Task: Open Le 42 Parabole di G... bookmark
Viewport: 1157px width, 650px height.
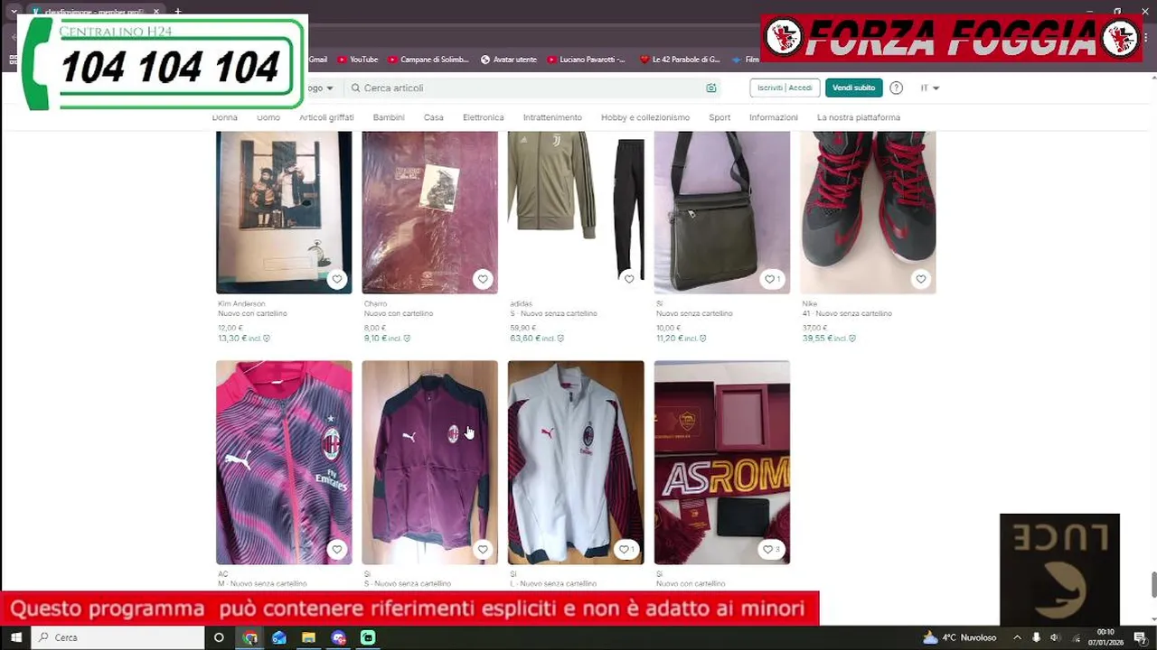Action: point(680,60)
